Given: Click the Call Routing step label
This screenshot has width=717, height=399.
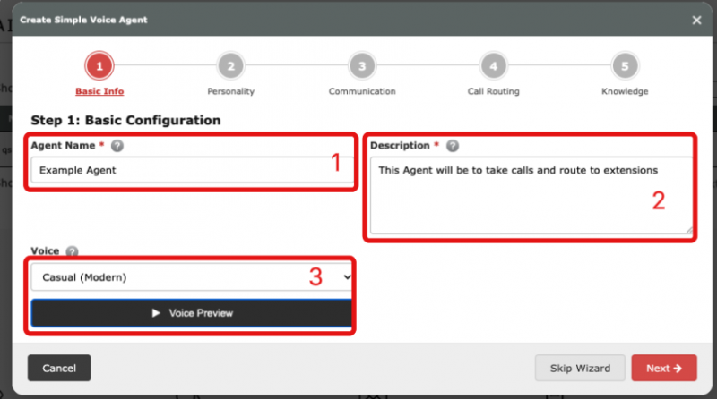Looking at the screenshot, I should (x=493, y=91).
